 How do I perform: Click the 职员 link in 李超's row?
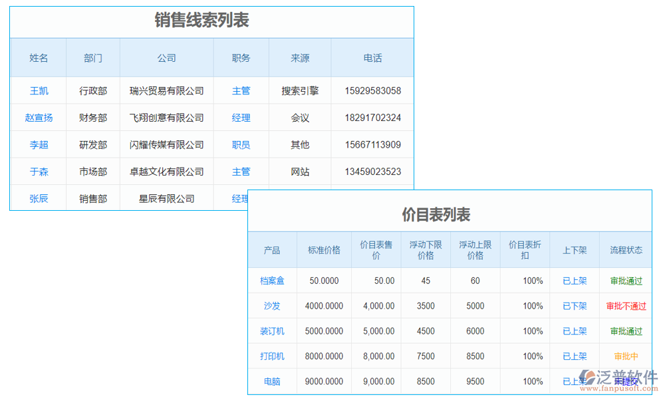pyautogui.click(x=241, y=144)
